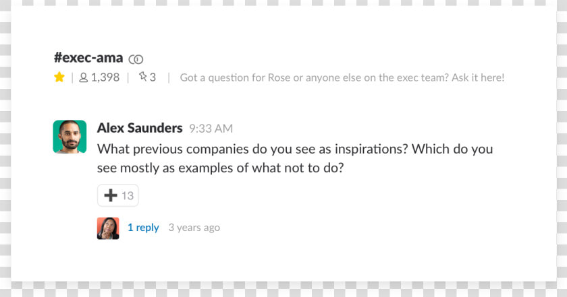567x297 pixels.
Task: Click the message text about inspirations
Action: pyautogui.click(x=295, y=158)
